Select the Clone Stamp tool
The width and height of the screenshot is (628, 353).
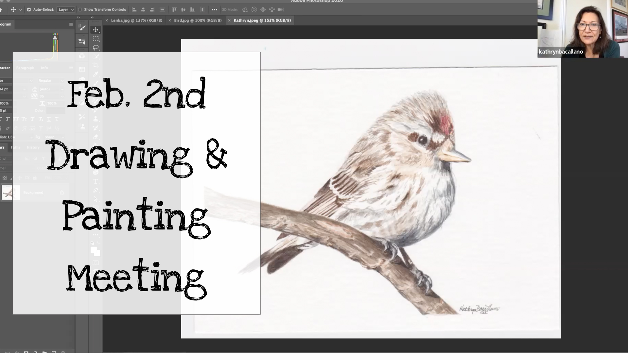(96, 119)
